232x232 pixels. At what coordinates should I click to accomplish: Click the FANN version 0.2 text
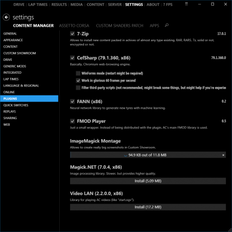coord(224,102)
